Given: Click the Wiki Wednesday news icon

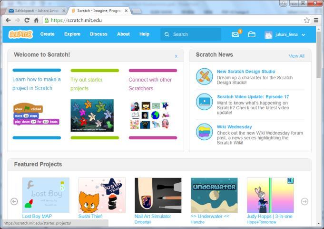Looking at the screenshot, I should point(204,132).
